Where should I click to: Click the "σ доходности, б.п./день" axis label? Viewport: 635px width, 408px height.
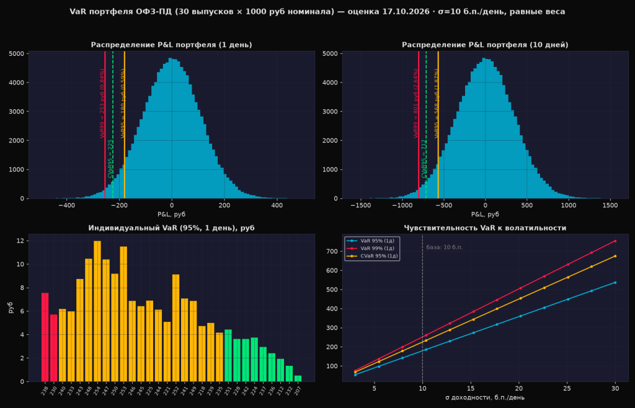(x=485, y=397)
